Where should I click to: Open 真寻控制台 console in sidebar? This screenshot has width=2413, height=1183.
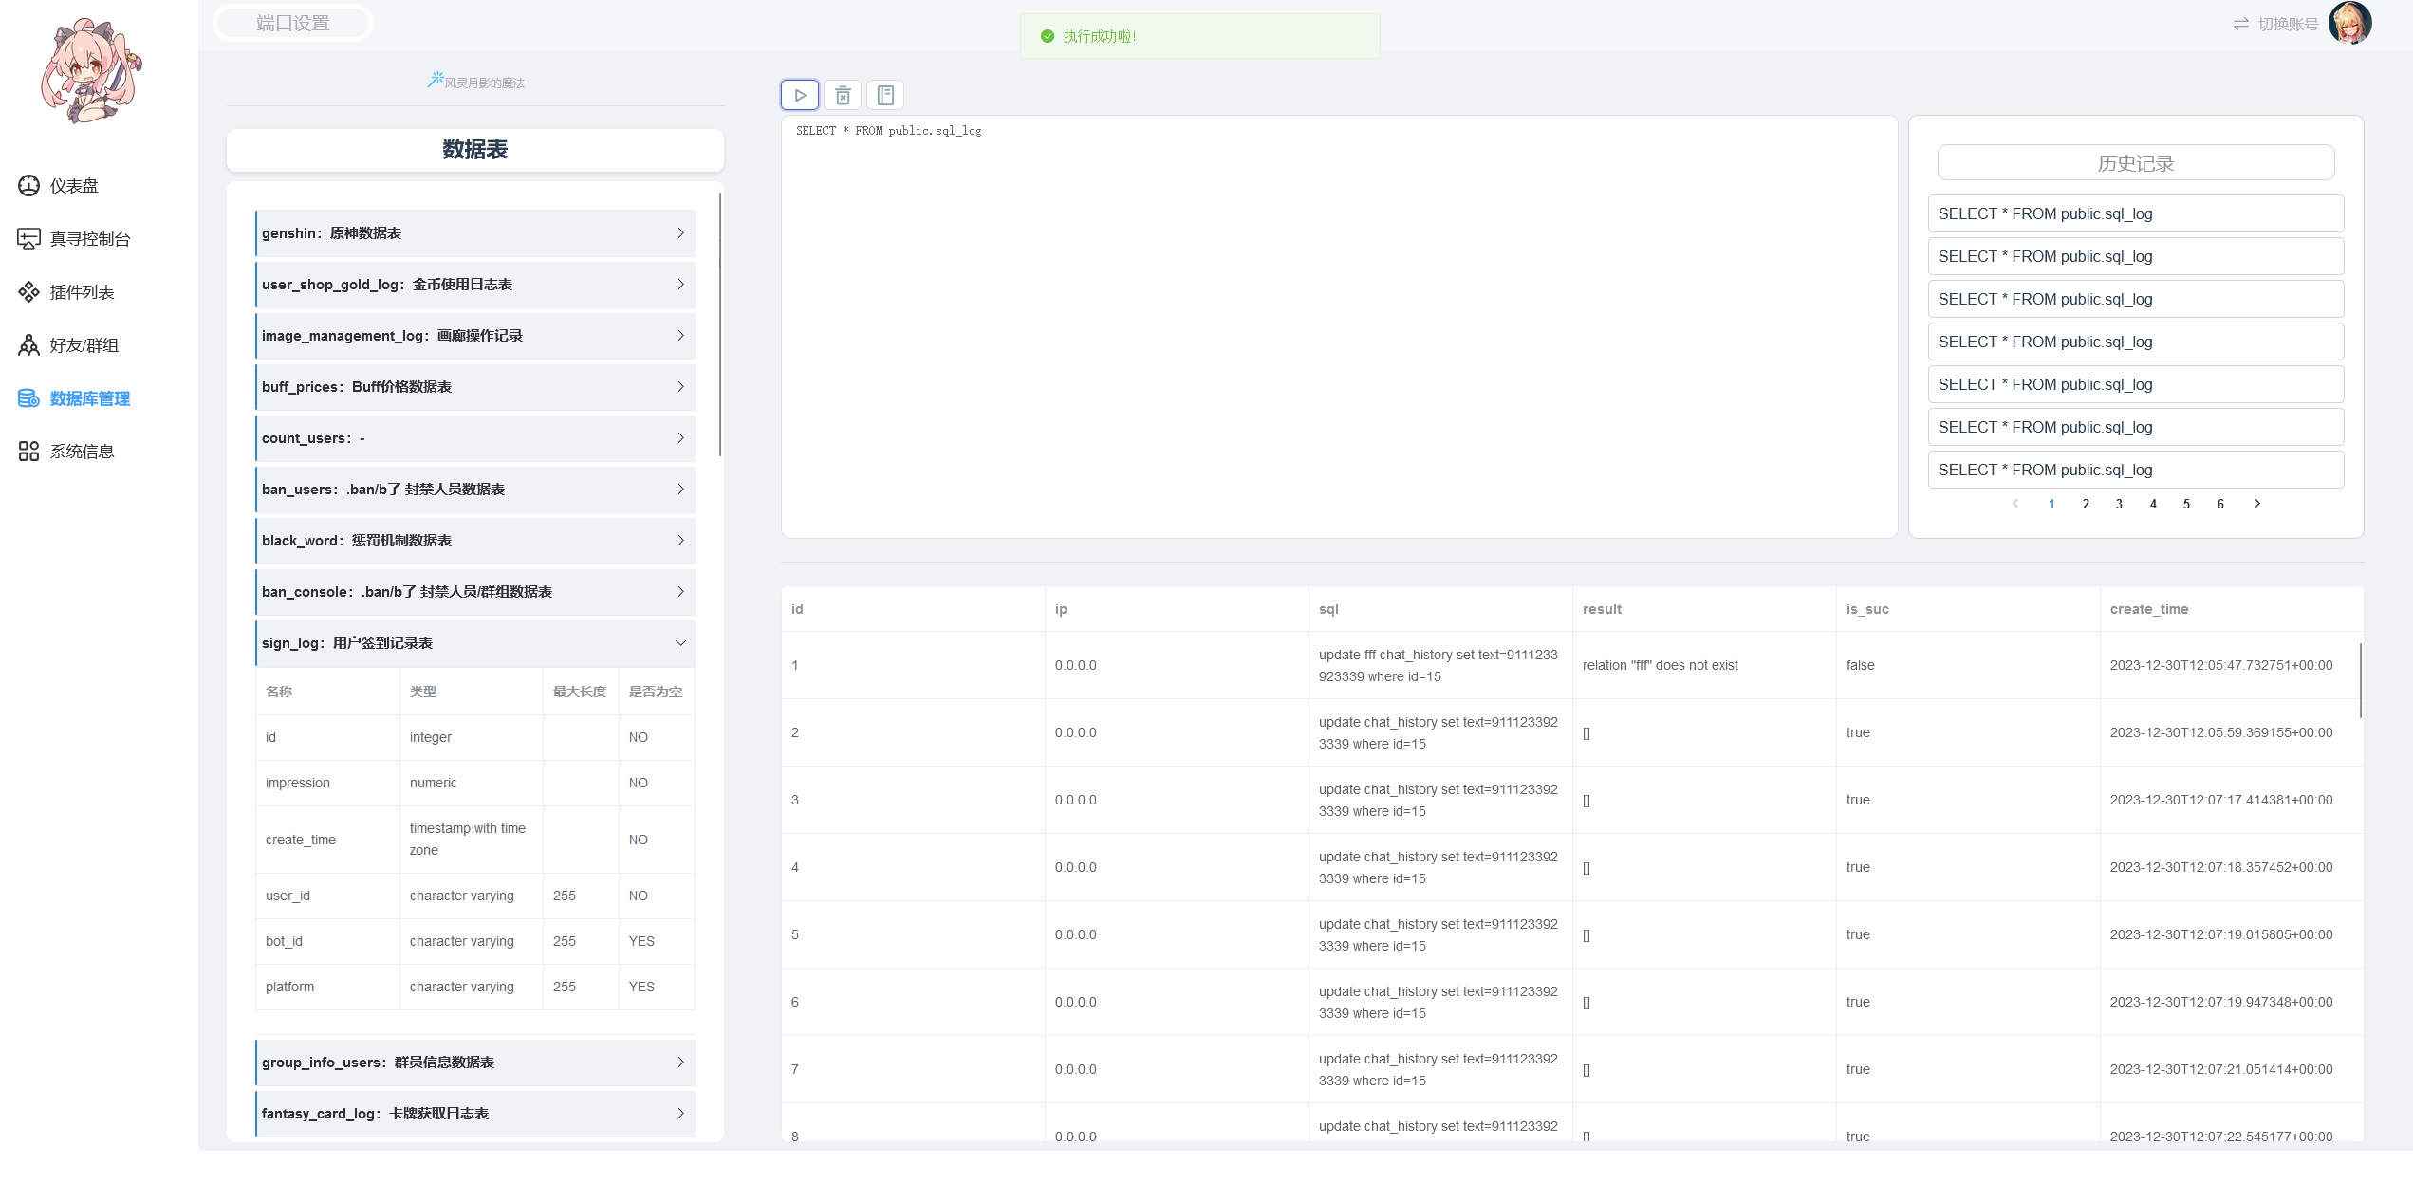point(89,239)
